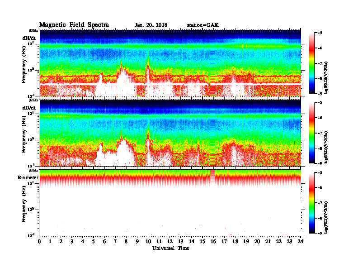Click hour "4" on Universal Time axis
358x277 pixels.
[83, 242]
